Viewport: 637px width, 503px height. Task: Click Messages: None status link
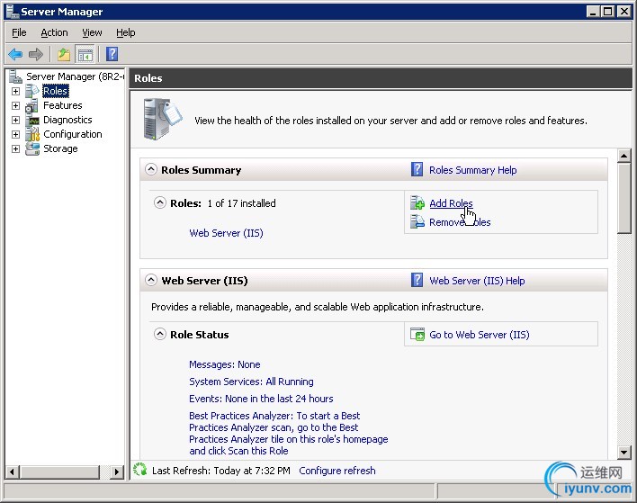tap(225, 364)
